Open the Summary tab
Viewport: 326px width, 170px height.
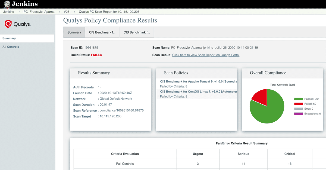pos(74,32)
